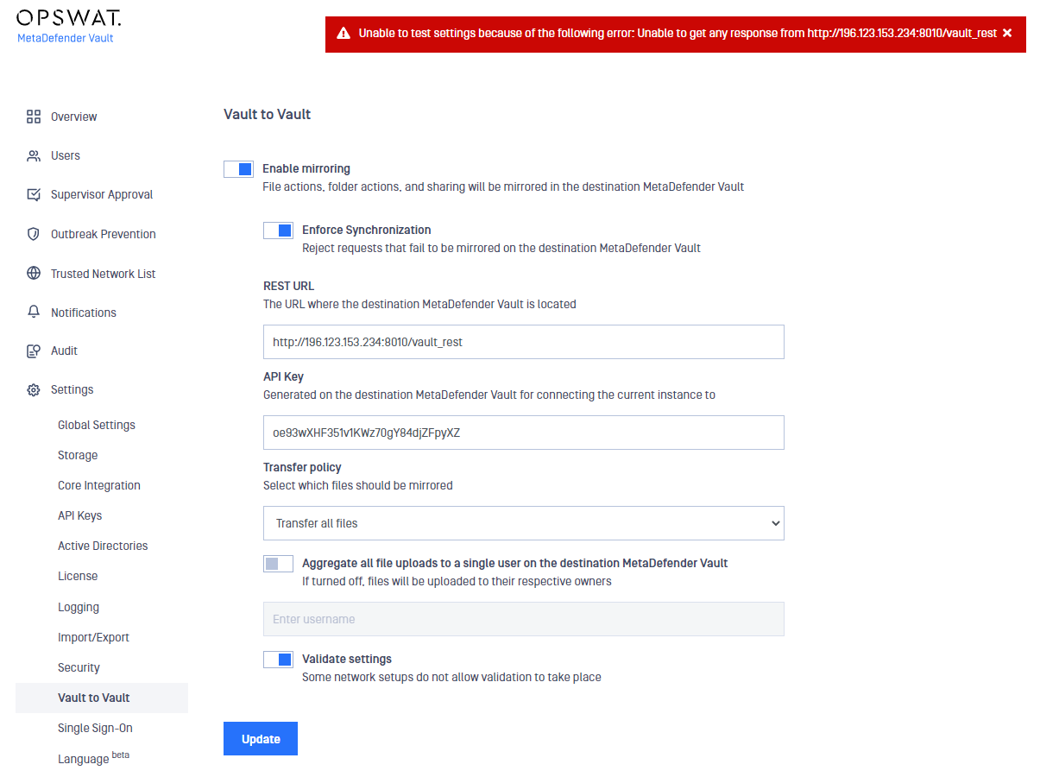Screen dimensions: 1059x777
Task: Open Outbreak Prevention section
Action: 103,234
